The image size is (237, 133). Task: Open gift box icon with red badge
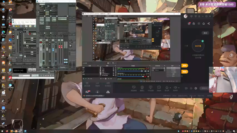[x=189, y=24]
